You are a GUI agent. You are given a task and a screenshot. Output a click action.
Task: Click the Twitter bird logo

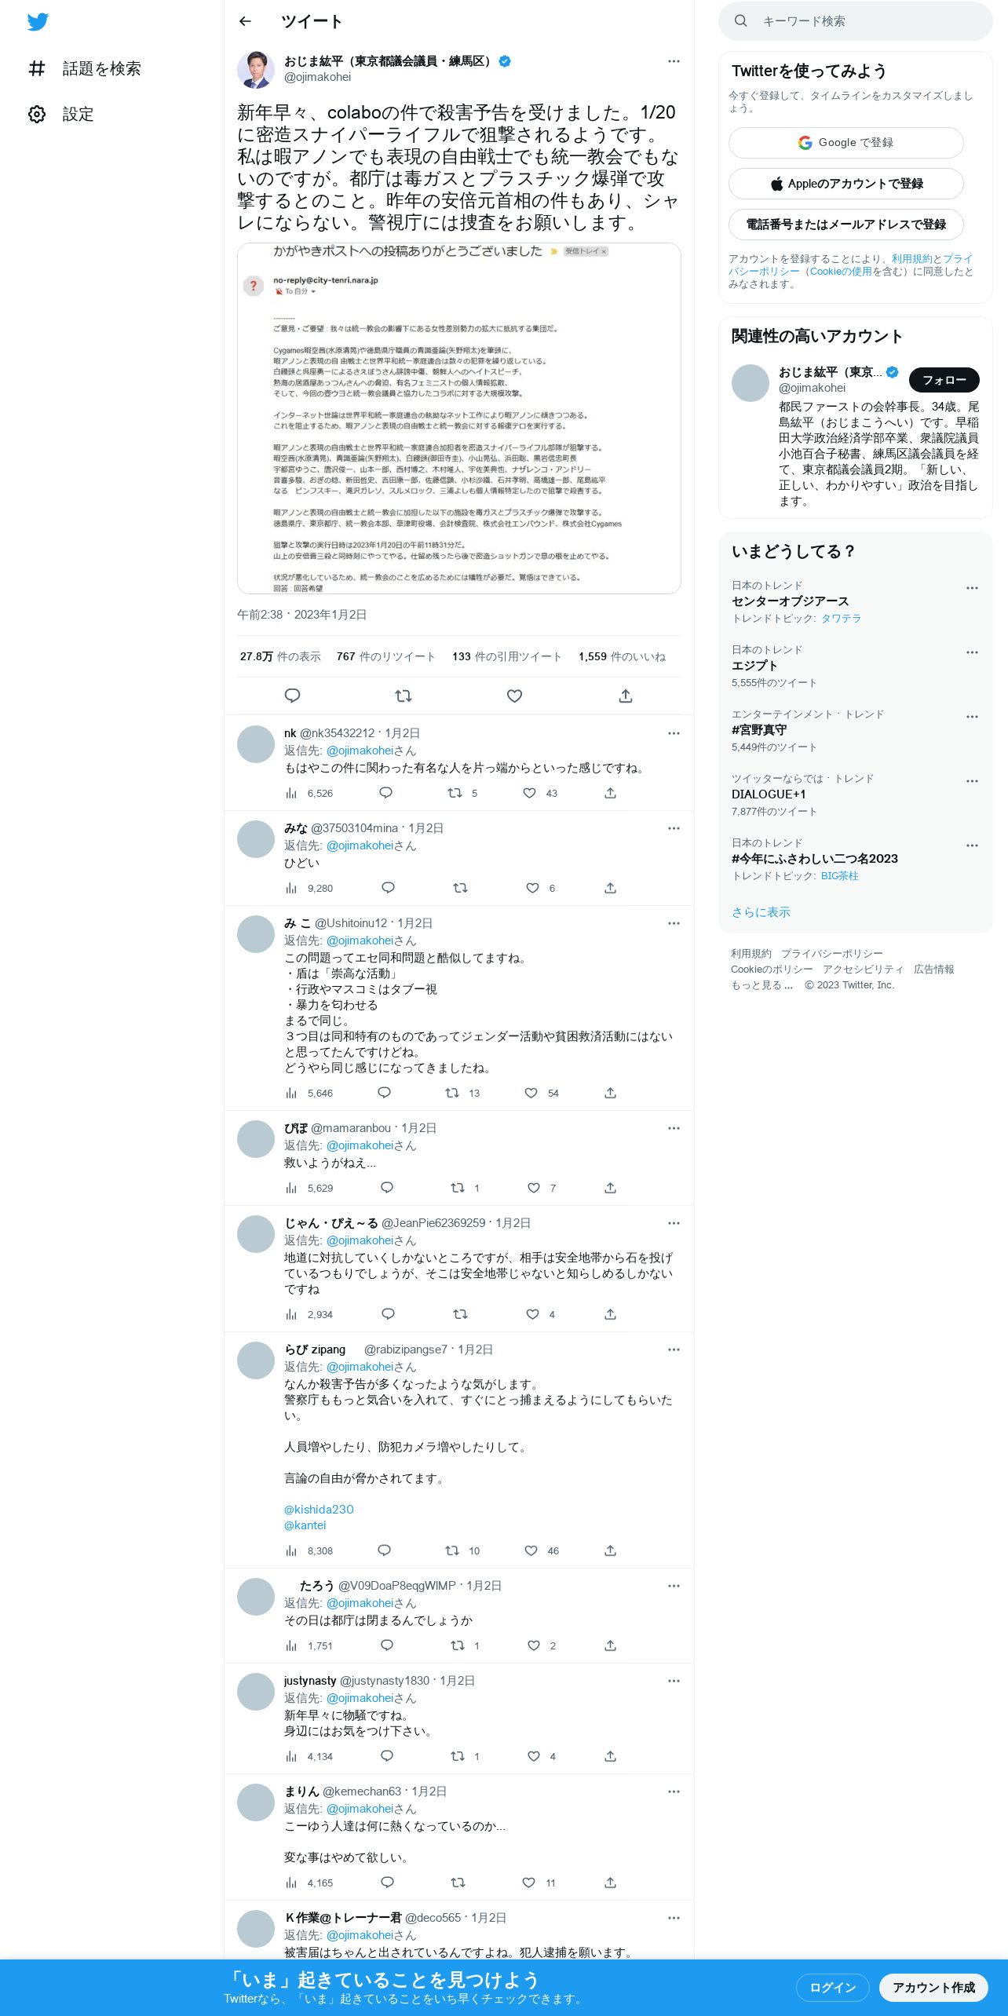coord(38,22)
